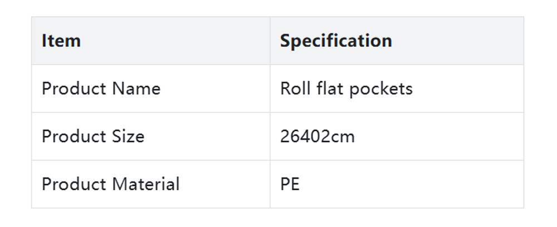This screenshot has width=557, height=227.
Task: Select the "Product Name" cell
Action: (x=101, y=89)
